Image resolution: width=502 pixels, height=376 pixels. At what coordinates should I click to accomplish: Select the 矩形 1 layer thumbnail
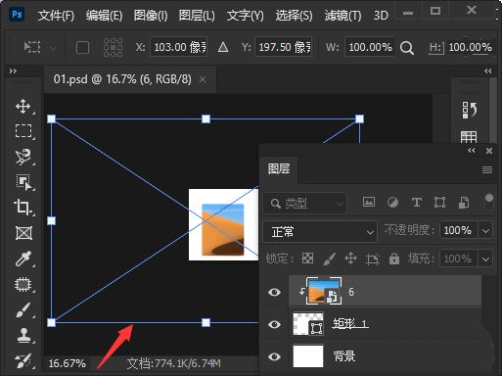[x=308, y=324]
